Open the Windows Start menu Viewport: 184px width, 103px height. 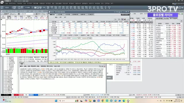[56, 101]
